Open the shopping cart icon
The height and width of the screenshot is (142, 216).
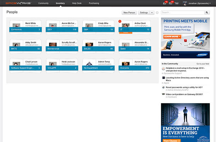click(x=177, y=3)
